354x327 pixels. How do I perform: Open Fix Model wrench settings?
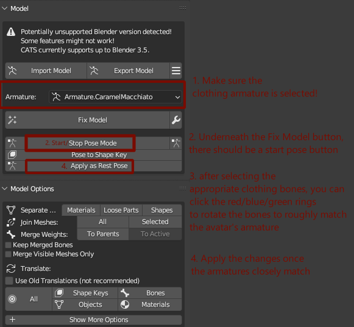176,120
